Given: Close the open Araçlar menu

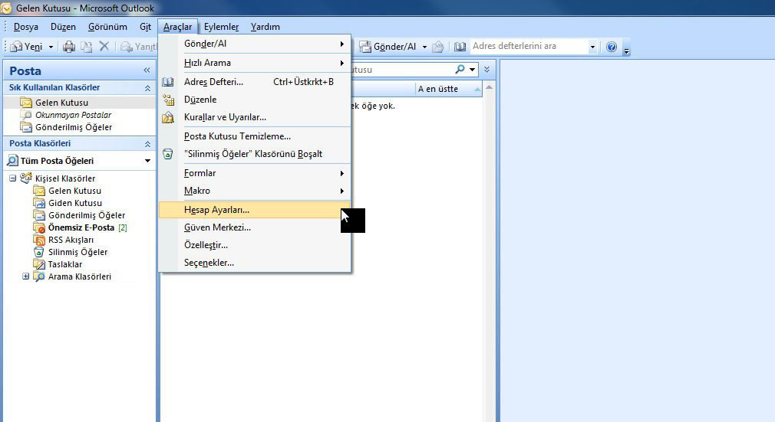Looking at the screenshot, I should [x=177, y=27].
